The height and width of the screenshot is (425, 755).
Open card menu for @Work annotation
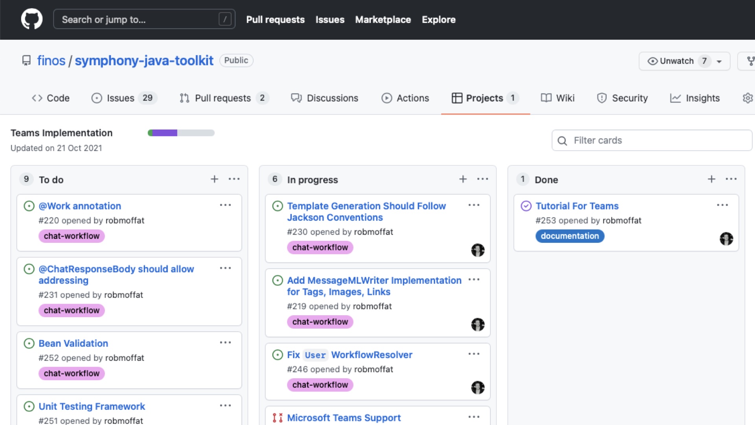(x=225, y=205)
